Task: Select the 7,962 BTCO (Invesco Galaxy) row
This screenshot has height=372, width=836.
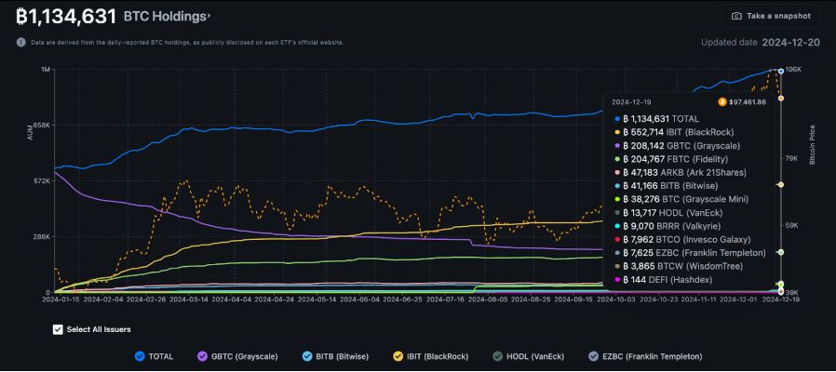Action: (x=682, y=239)
